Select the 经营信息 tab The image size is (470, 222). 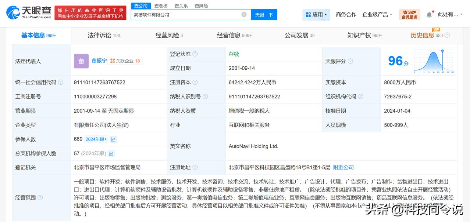(x=234, y=36)
